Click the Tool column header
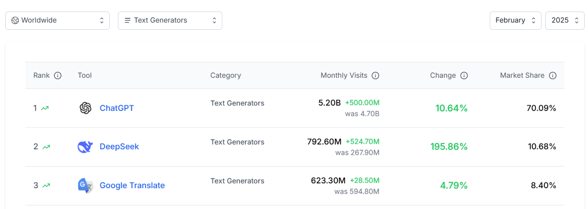Viewport: 588px width, 209px height. pos(85,76)
